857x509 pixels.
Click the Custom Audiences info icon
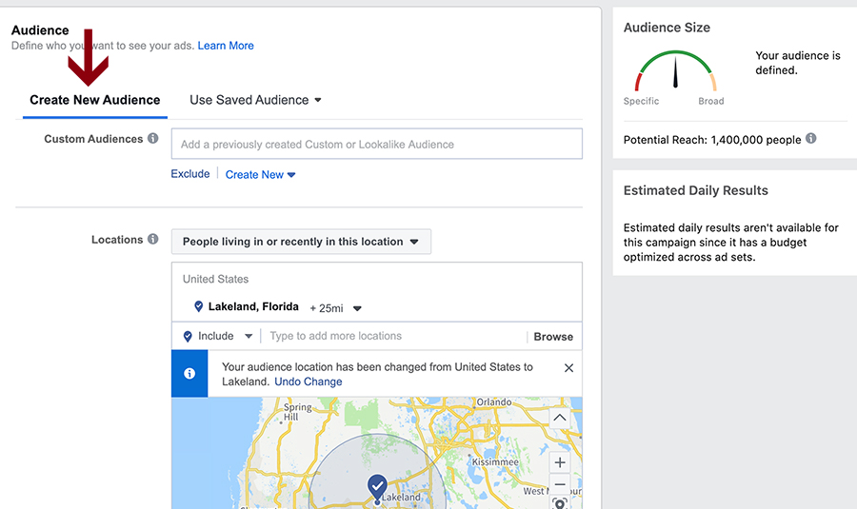coord(153,138)
